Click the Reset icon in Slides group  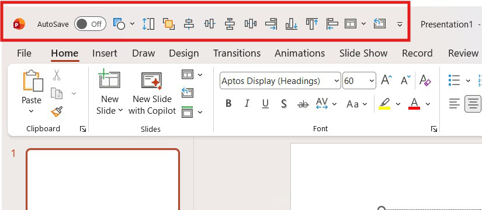[187, 92]
